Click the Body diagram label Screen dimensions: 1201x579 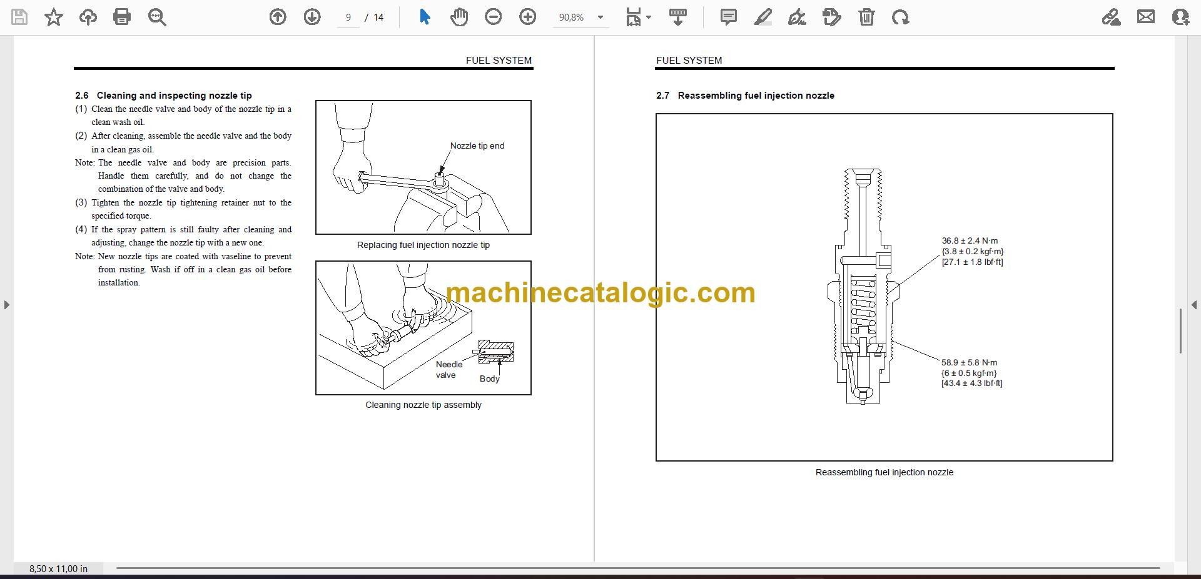point(490,379)
